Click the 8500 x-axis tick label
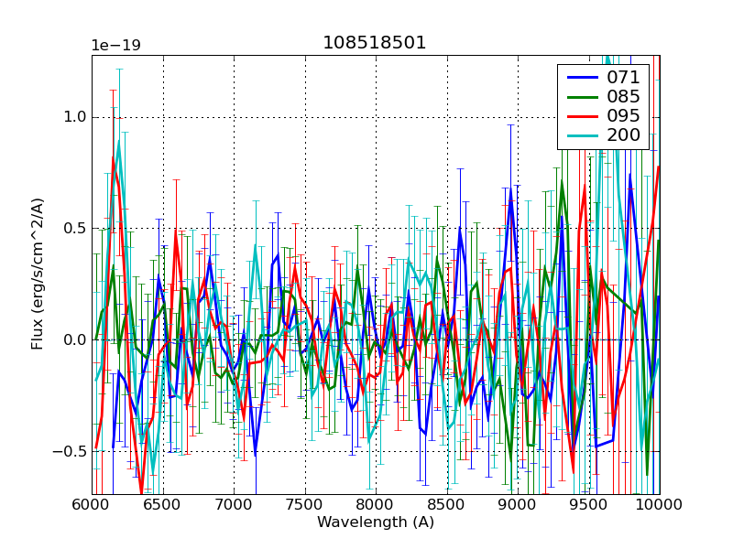Image resolution: width=733 pixels, height=549 pixels. pyautogui.click(x=446, y=505)
